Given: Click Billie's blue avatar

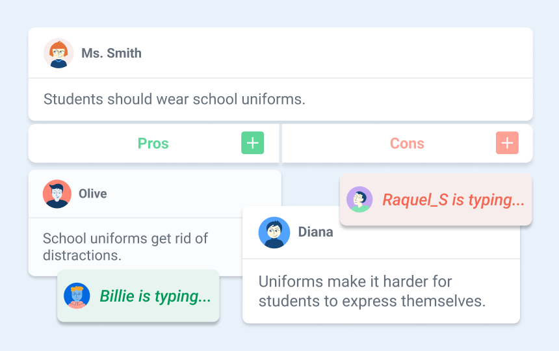Looking at the screenshot, I should tap(77, 296).
